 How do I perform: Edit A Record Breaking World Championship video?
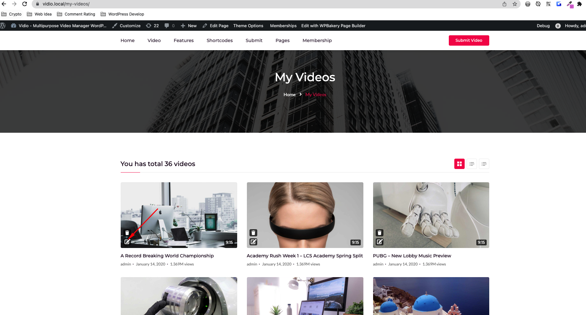127,242
